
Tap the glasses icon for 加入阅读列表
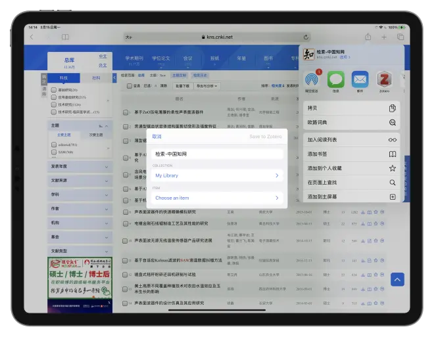click(x=392, y=140)
